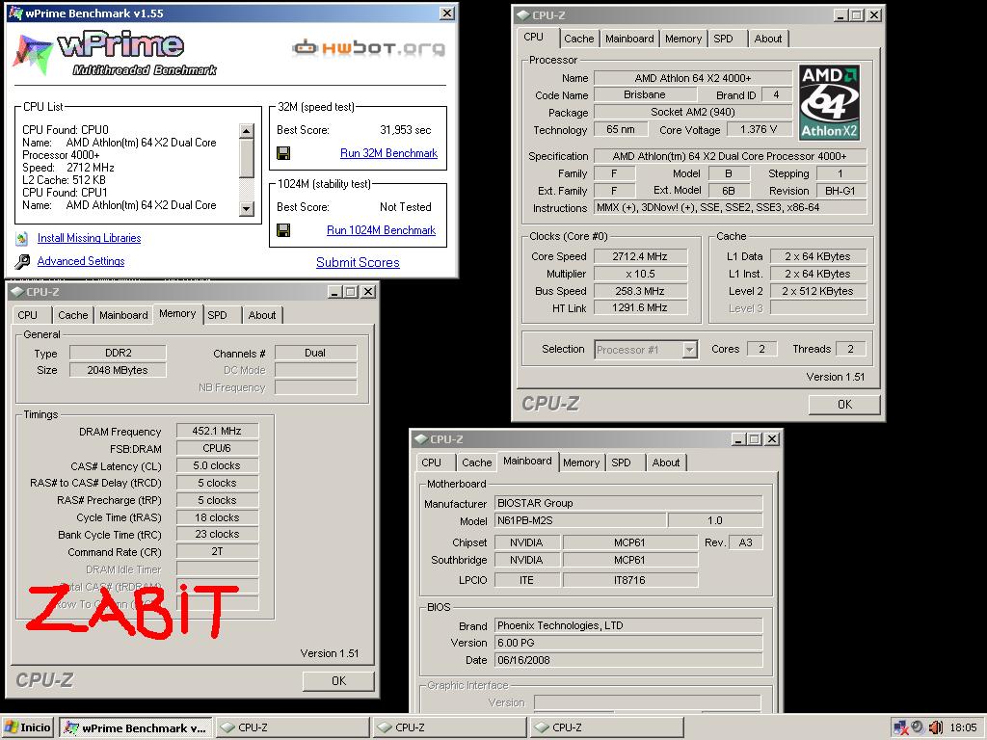The image size is (987, 740).
Task: Click the Multiplier value x 10.5
Action: [x=640, y=274]
